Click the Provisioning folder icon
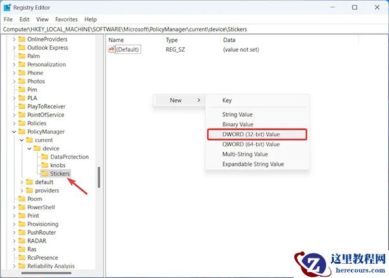The width and height of the screenshot is (389, 278). pos(22,224)
